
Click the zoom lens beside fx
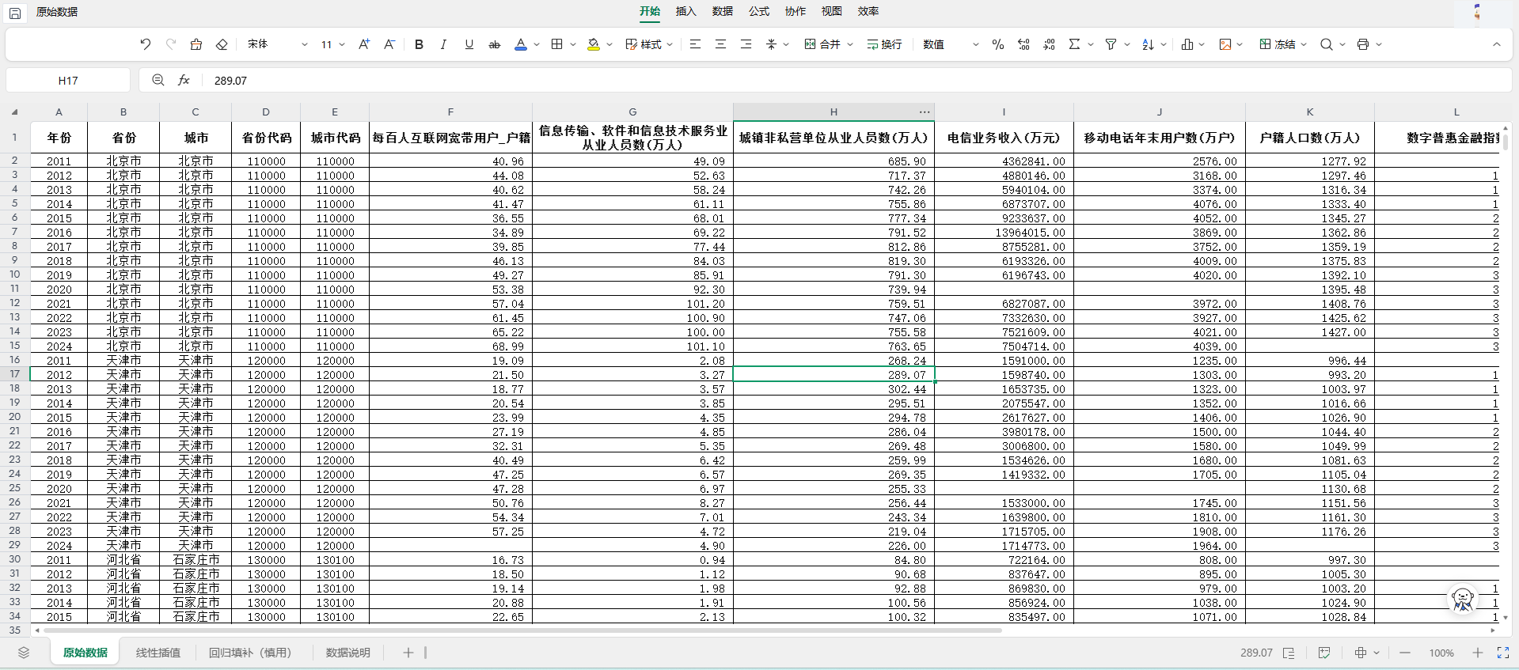click(158, 80)
